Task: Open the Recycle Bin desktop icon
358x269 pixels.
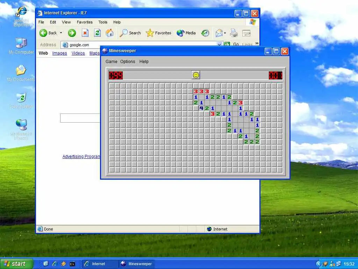Action: (x=21, y=101)
